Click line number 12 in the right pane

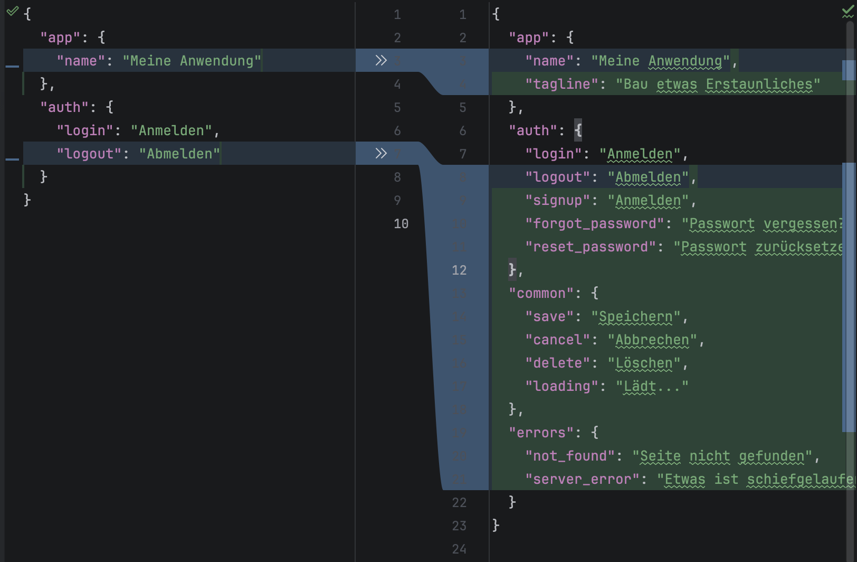[459, 270]
